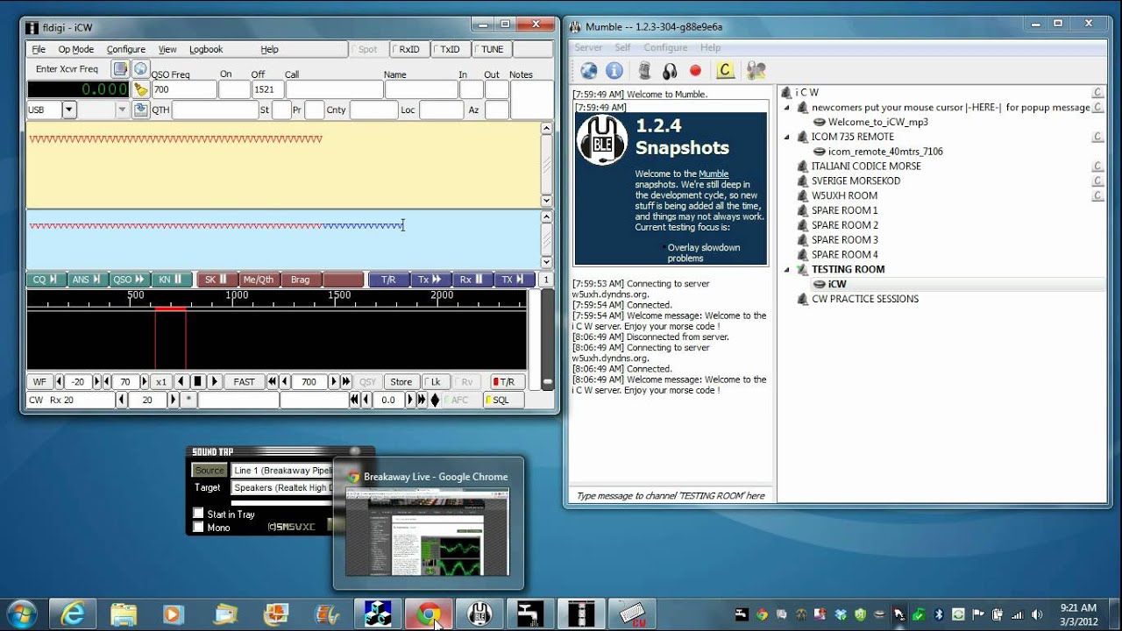Open fldigi Configure menu
This screenshot has width=1122, height=631.
point(126,50)
